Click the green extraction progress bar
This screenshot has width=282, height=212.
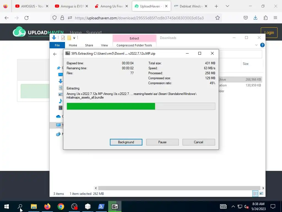click(x=141, y=106)
